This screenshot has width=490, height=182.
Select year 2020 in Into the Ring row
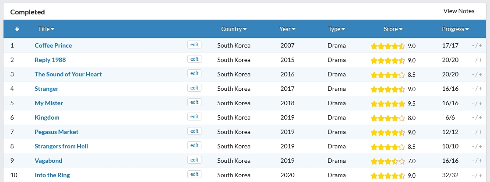click(287, 175)
